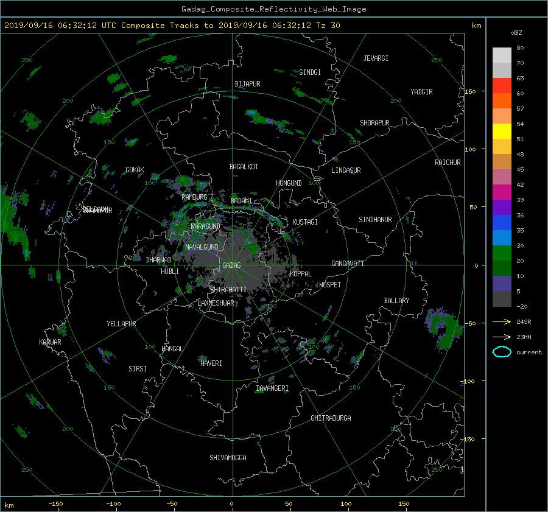
Task: Click the GOKAK city label
Action: [135, 170]
